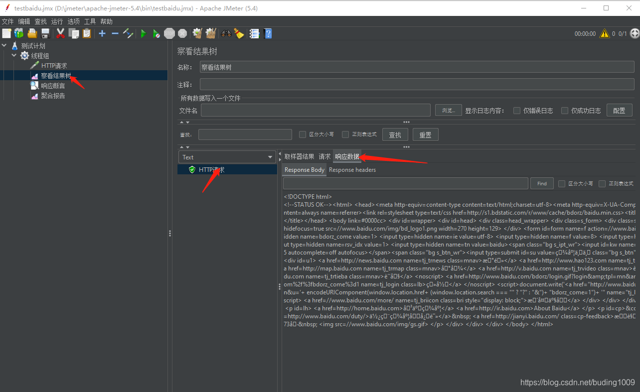Click the 浏览 browse button
Viewport: 640px width, 392px height.
448,110
